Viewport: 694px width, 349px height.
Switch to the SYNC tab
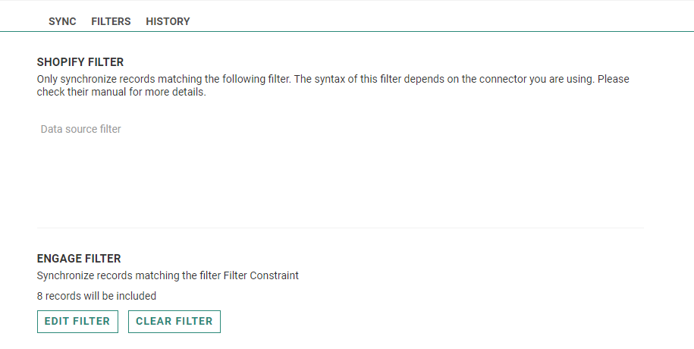pyautogui.click(x=62, y=21)
